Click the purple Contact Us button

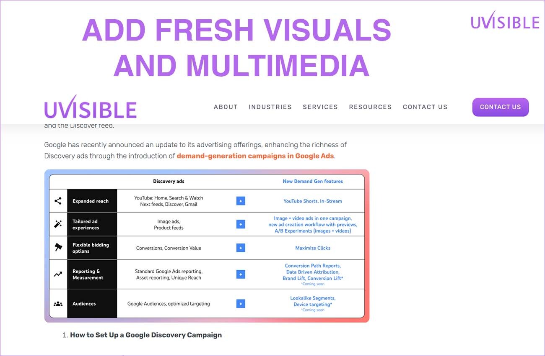(501, 107)
